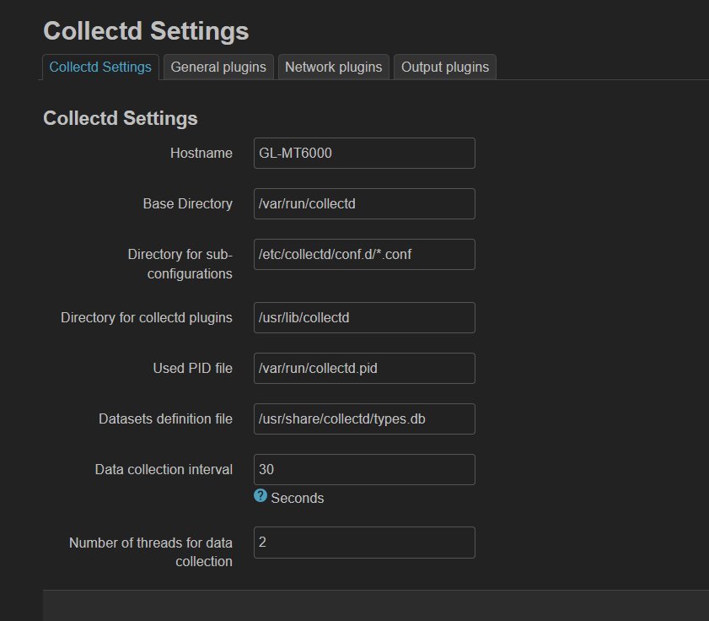Screen dimensions: 709x621
Task: Select the Output plugins tab
Action: (445, 67)
